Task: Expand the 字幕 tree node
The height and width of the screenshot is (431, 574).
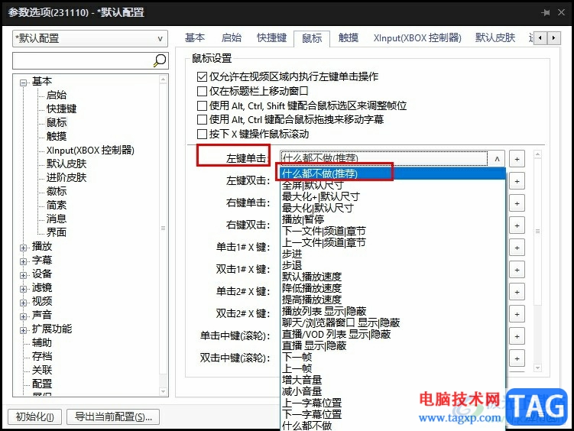Action: point(23,261)
